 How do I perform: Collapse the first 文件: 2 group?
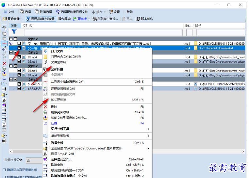pyautogui.click(x=11, y=39)
